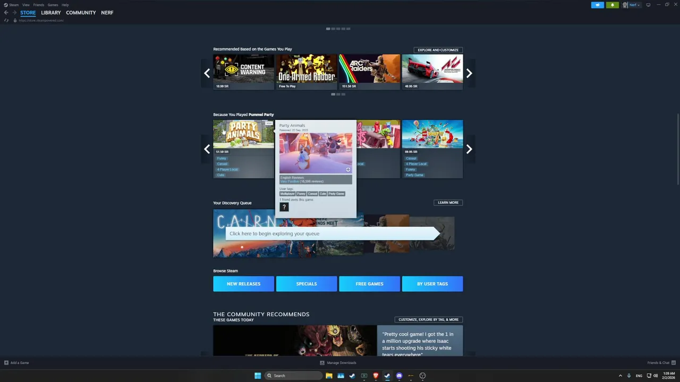Click the Pummel Party link in heading
The image size is (680, 382).
click(261, 115)
